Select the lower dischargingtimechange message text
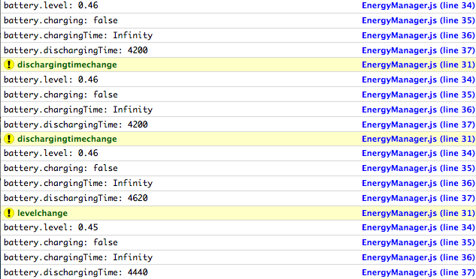This screenshot has width=476, height=279. (x=67, y=139)
